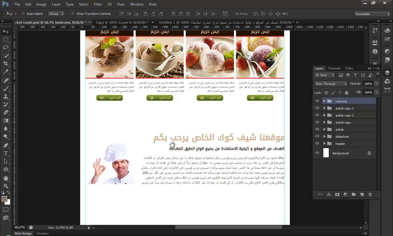Viewport: 393px width, 236px height.
Task: Create a new group folder
Action: [x=354, y=194]
